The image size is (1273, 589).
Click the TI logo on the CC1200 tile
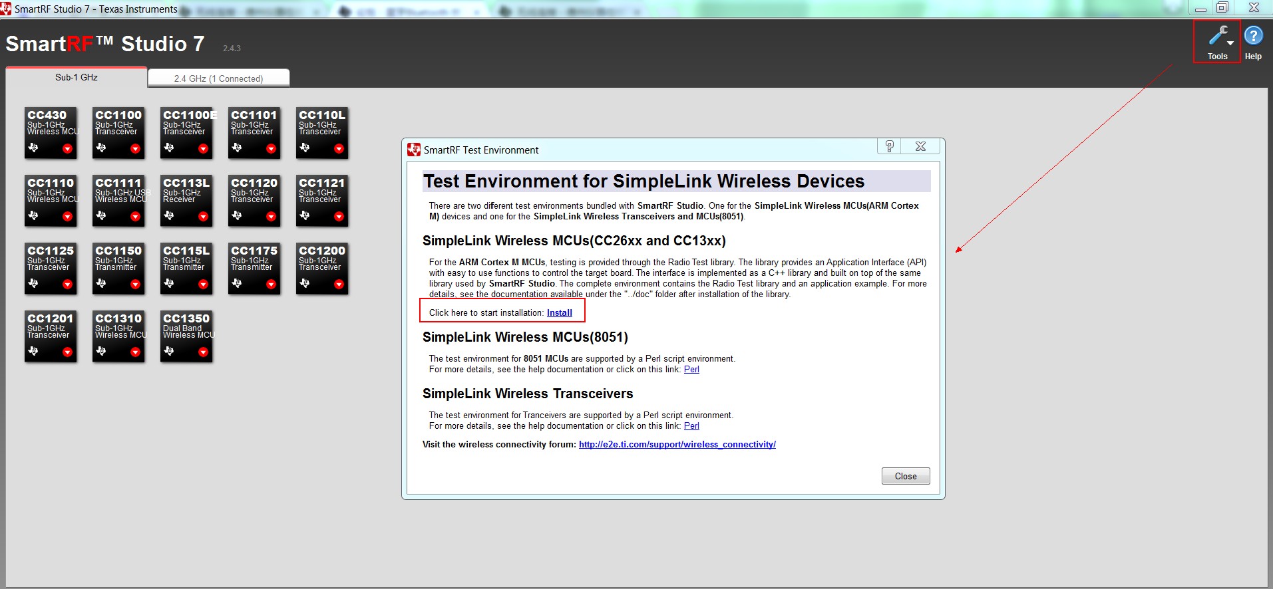305,283
